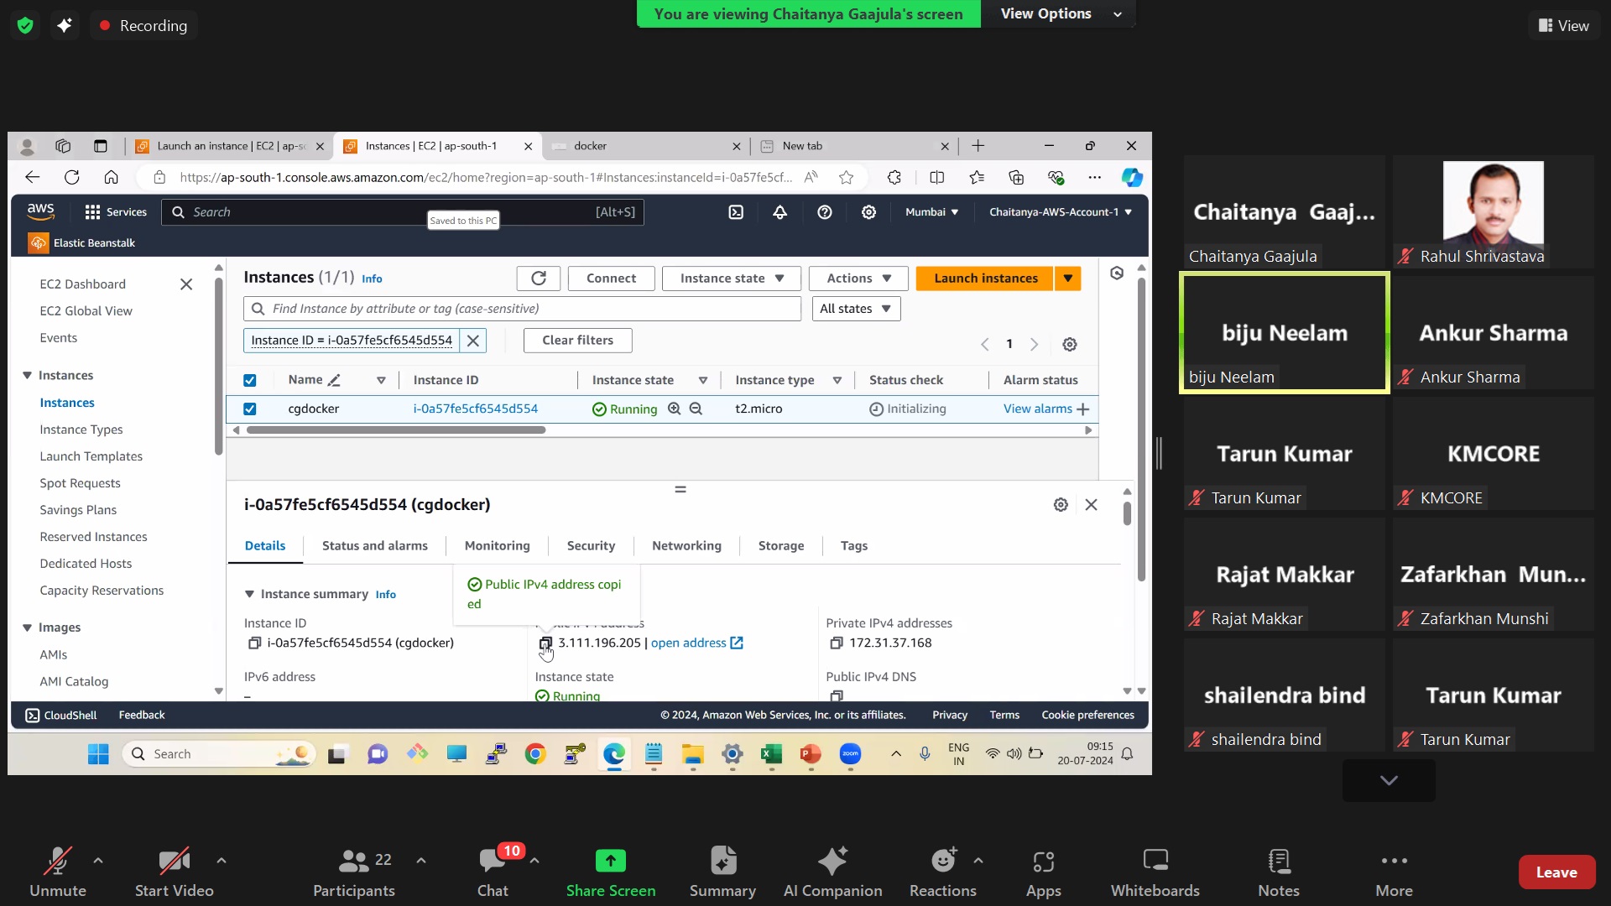Image resolution: width=1611 pixels, height=906 pixels.
Task: Click Zoom AI Companion icon
Action: coord(832,862)
